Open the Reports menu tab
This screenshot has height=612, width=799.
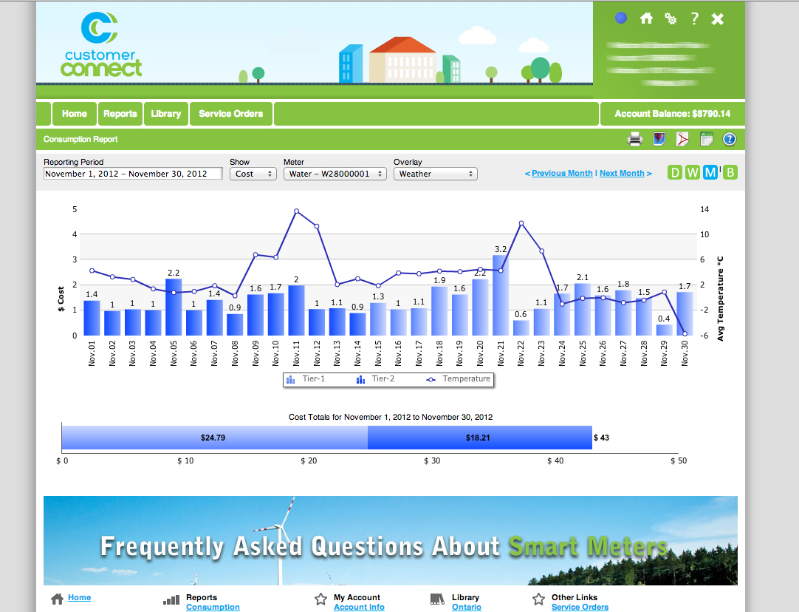pos(120,114)
